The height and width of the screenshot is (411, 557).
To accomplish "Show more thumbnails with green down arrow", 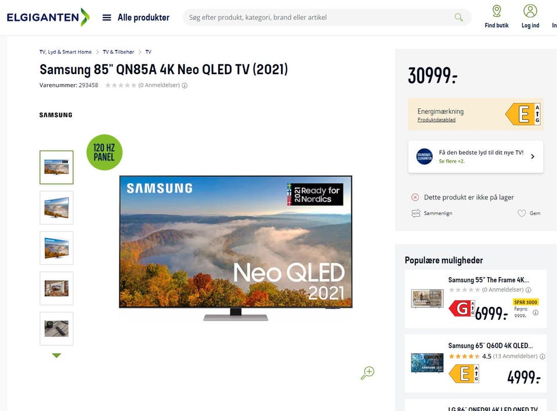I will (56, 355).
